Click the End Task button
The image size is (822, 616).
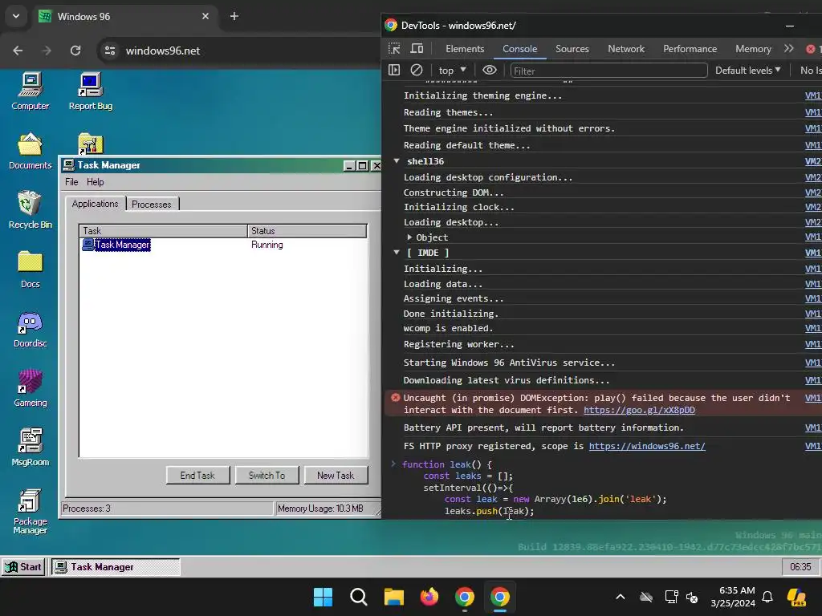point(197,475)
